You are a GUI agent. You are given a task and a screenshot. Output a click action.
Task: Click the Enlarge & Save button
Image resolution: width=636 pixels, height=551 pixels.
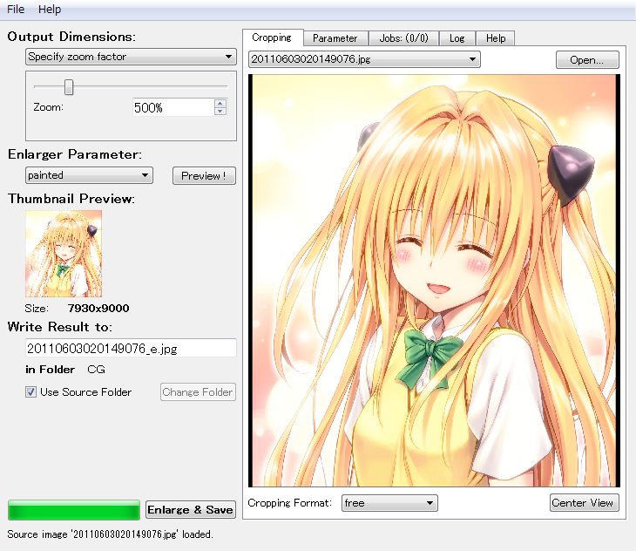coord(191,510)
